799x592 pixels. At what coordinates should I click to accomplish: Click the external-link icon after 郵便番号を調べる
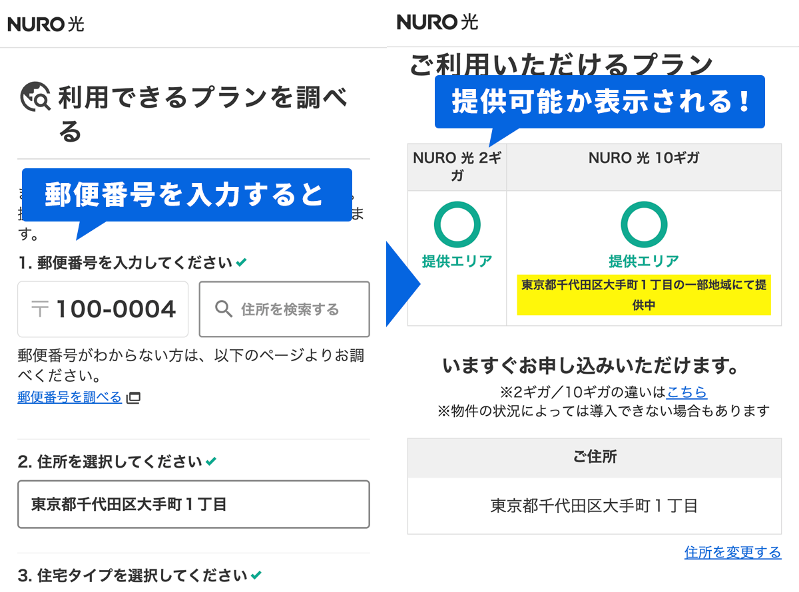point(134,398)
